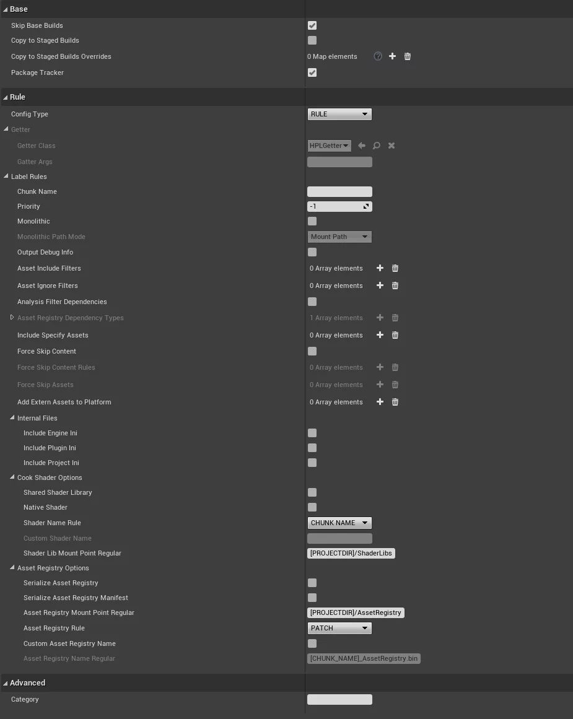The height and width of the screenshot is (719, 573).
Task: Empty the Force Skip Assets array
Action: (395, 385)
